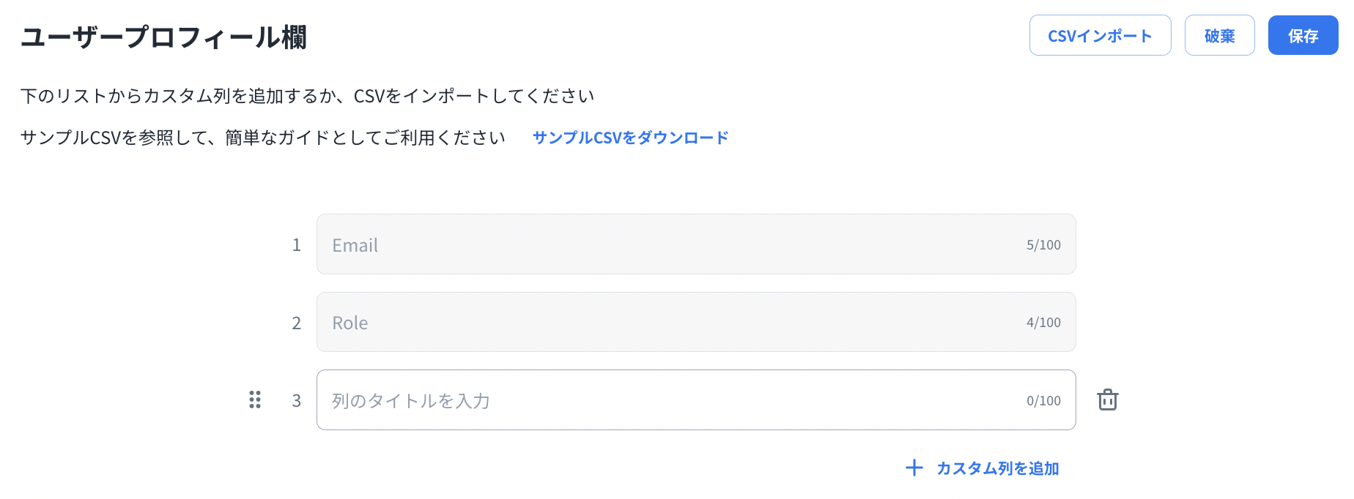The image size is (1354, 499).
Task: Save changes with the 保存 button
Action: click(1303, 36)
